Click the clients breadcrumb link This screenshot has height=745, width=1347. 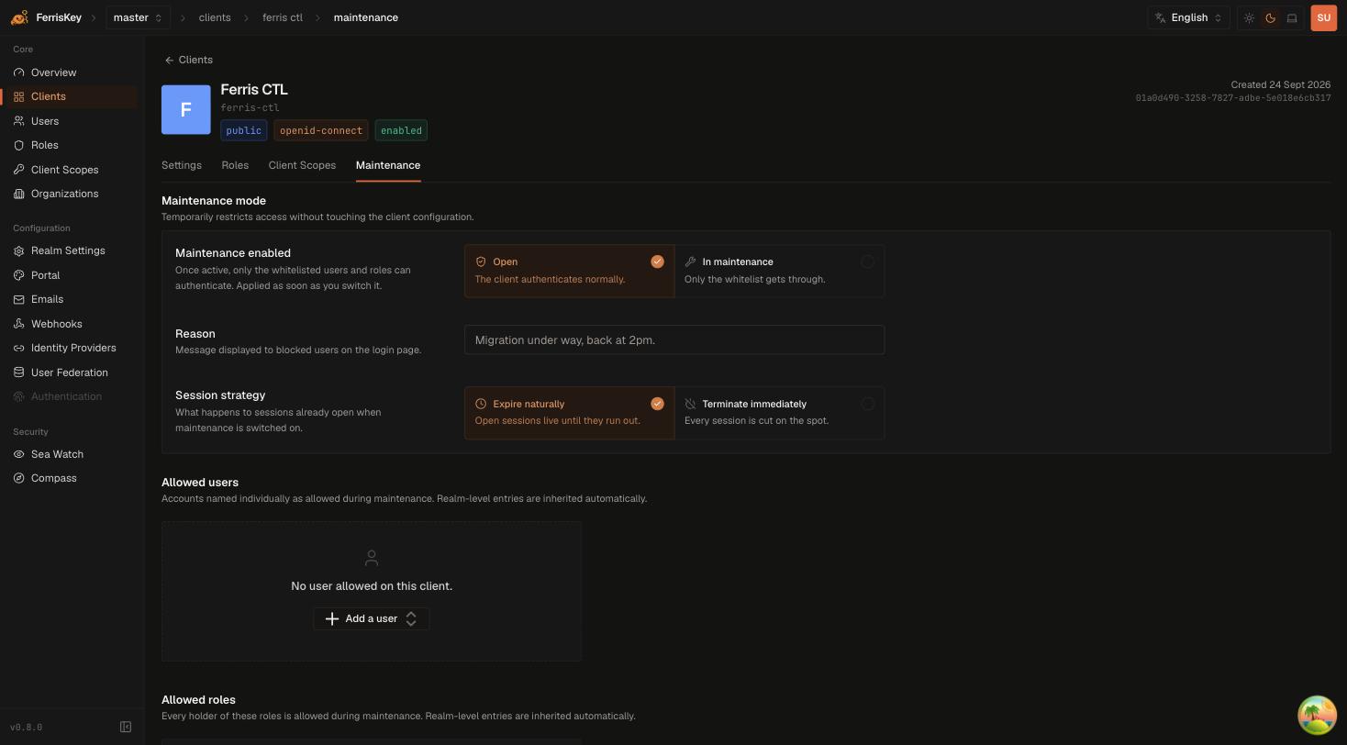215,17
